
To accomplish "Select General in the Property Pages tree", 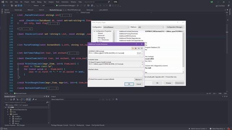I will coord(100,33).
